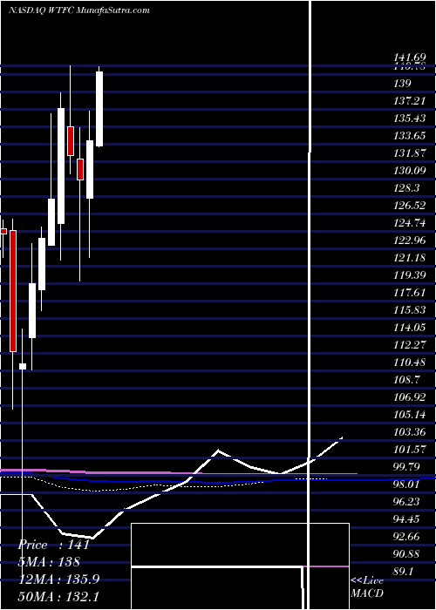
Task: Click the 133.65 price axis label
Action: (410, 136)
